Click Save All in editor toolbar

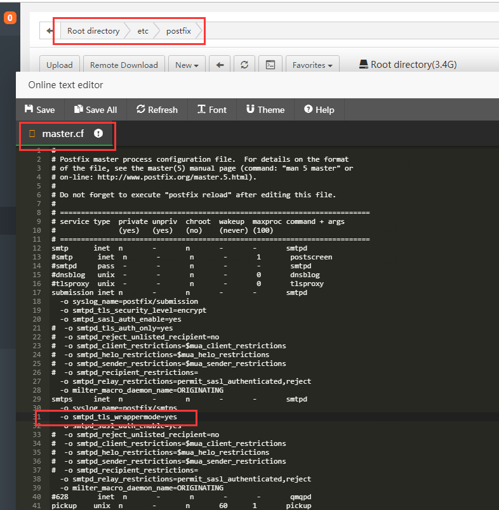(95, 110)
